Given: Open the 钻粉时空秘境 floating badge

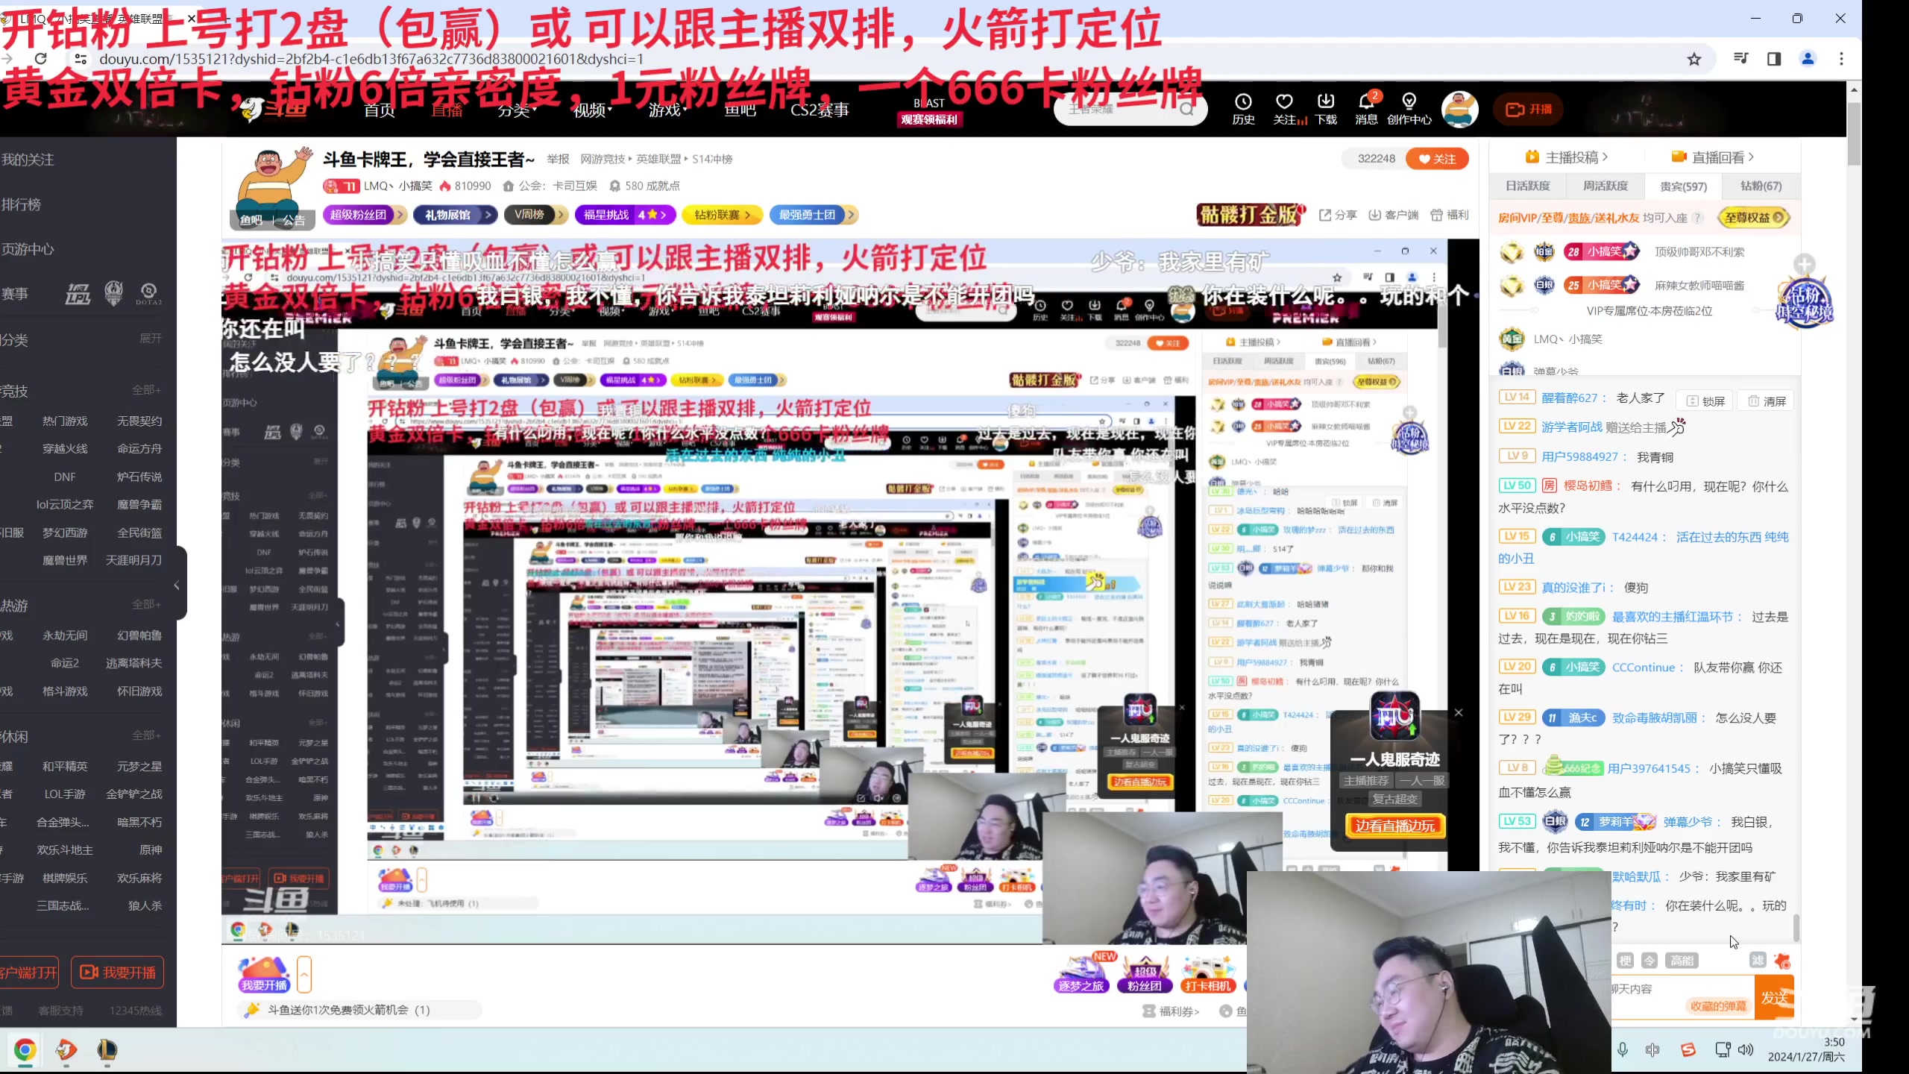Looking at the screenshot, I should (1805, 303).
